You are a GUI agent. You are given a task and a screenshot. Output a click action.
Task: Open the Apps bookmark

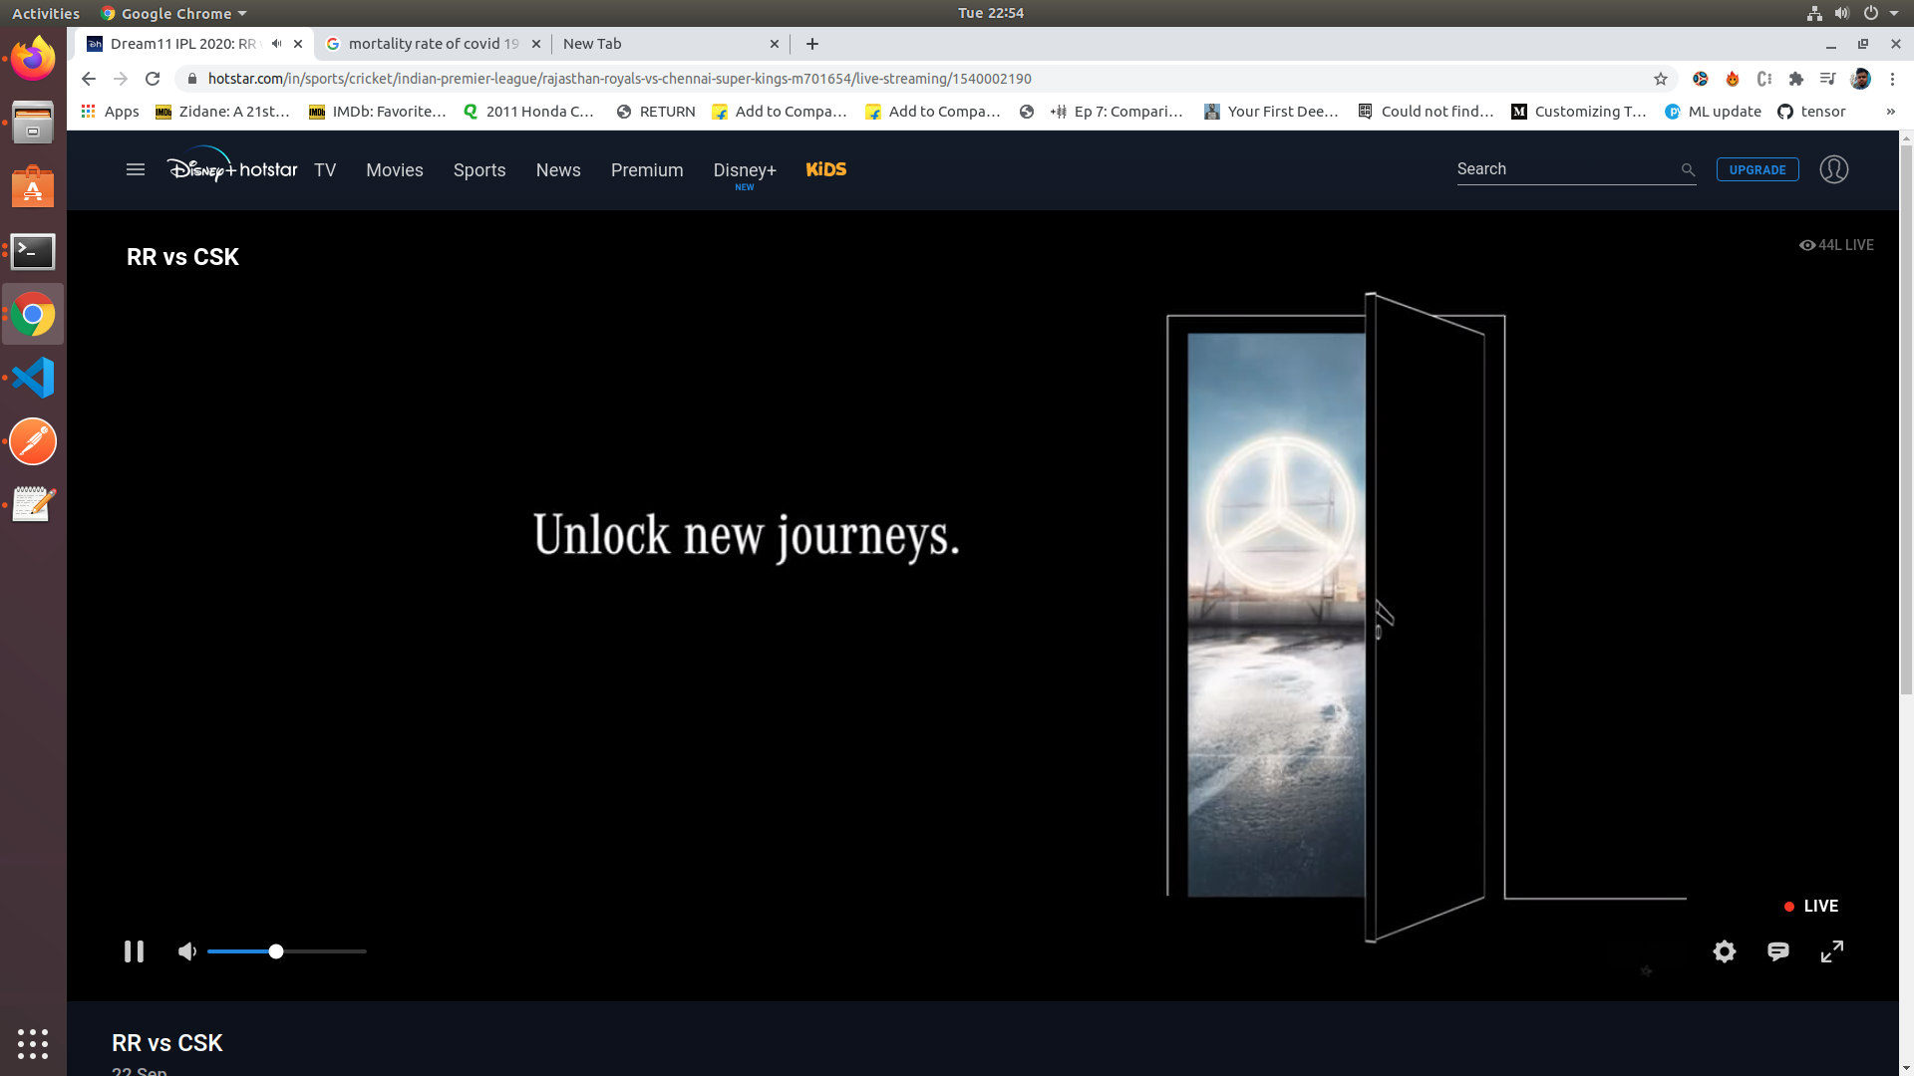(110, 112)
